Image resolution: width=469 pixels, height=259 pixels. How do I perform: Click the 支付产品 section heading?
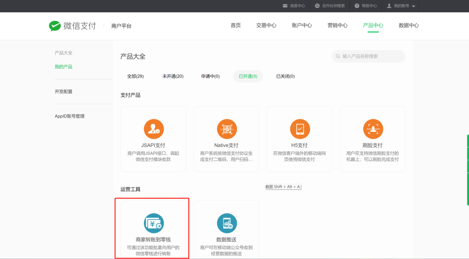131,95
